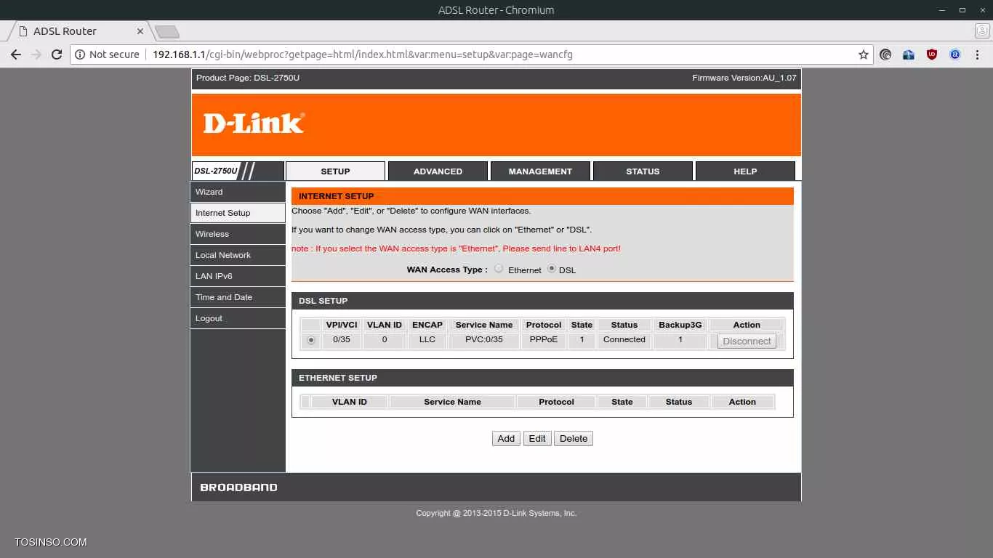993x558 pixels.
Task: Select the Ethernet WAN access type
Action: coord(499,269)
